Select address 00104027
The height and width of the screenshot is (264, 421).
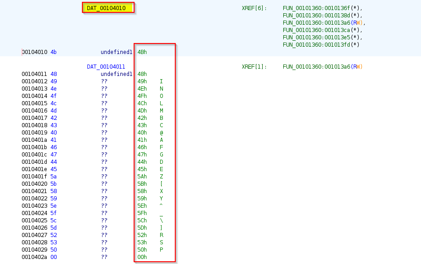(x=34, y=235)
